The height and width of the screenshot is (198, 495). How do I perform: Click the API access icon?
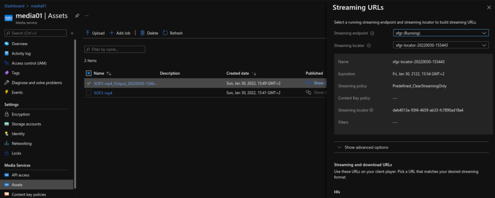coord(7,175)
